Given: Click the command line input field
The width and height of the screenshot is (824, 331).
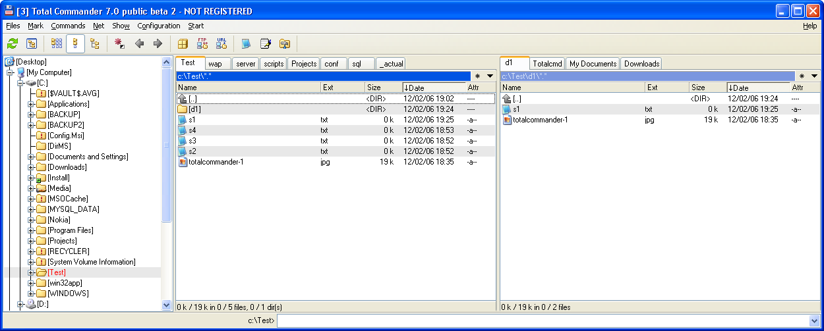Looking at the screenshot, I should coord(542,320).
